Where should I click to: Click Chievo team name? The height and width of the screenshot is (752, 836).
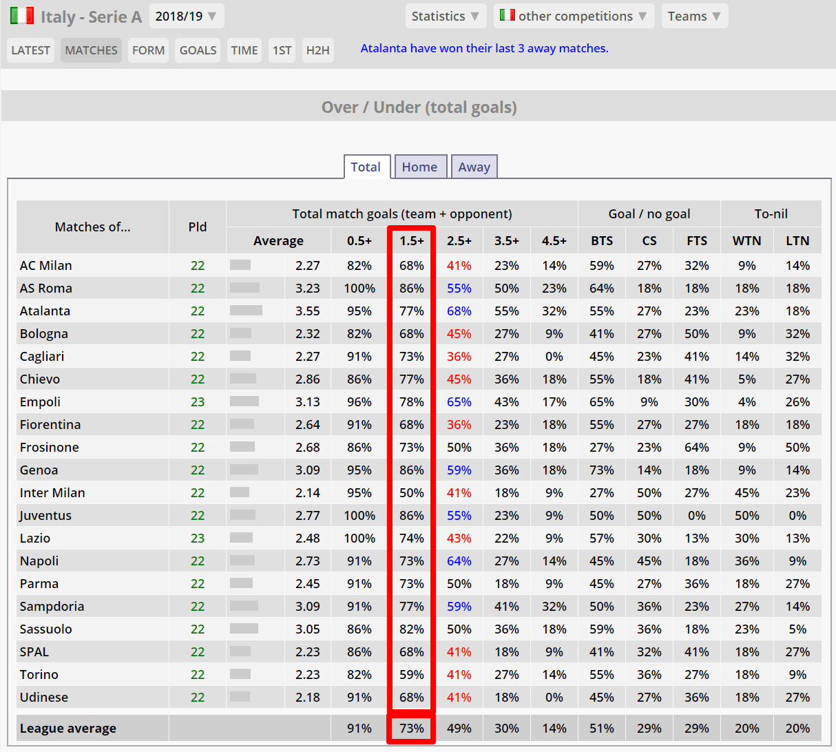[x=39, y=379]
